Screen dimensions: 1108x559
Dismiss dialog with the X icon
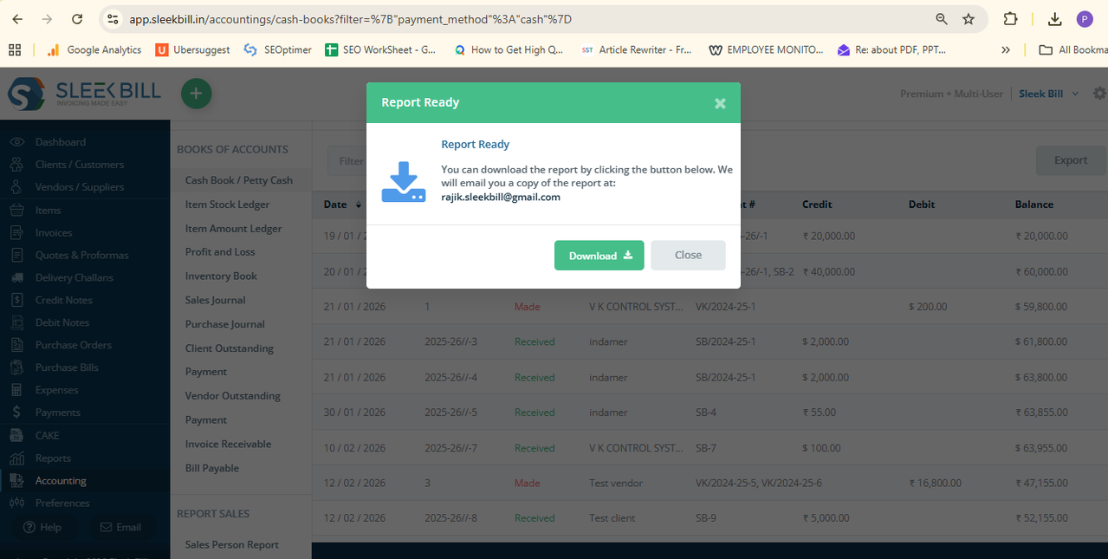click(720, 103)
